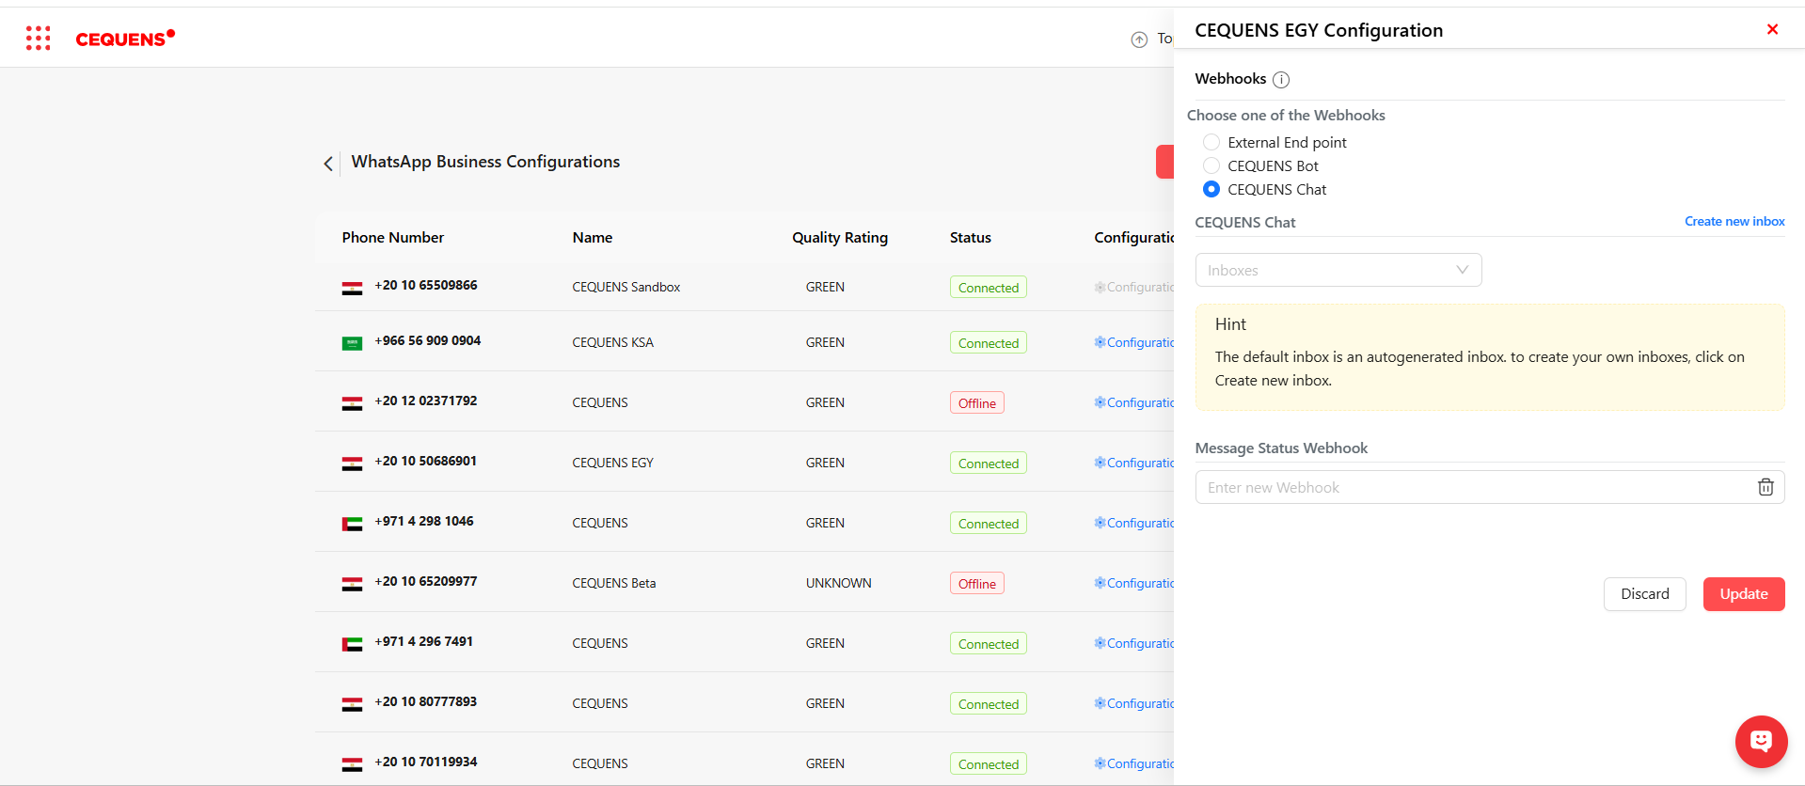Click the name CEQUENS KSA
Image resolution: width=1805 pixels, height=786 pixels.
(613, 343)
